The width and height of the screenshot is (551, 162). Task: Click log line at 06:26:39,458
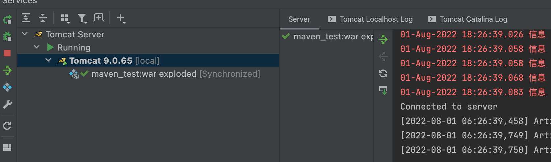point(476,121)
